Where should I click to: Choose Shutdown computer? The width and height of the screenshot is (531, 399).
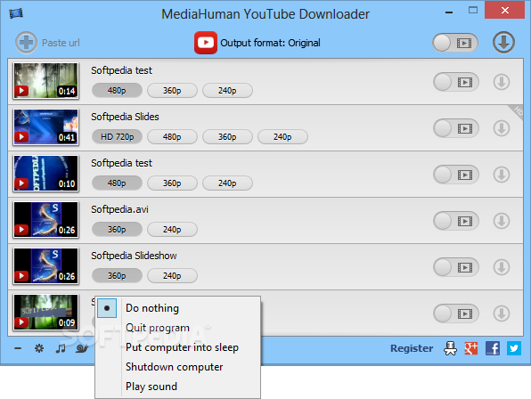coord(178,367)
